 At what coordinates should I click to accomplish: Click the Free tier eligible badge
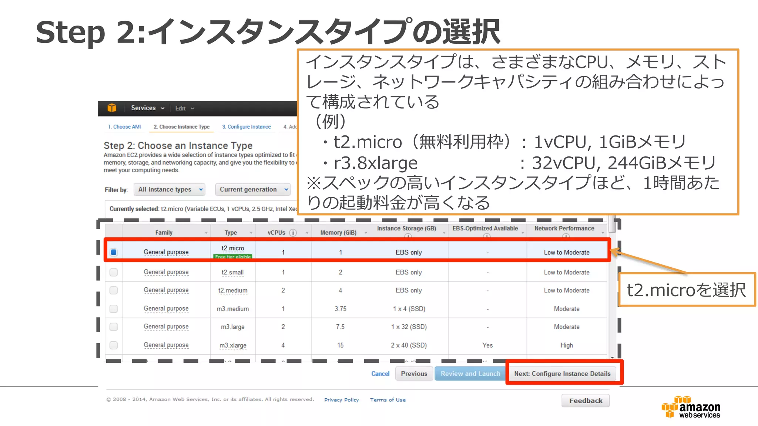coord(233,257)
